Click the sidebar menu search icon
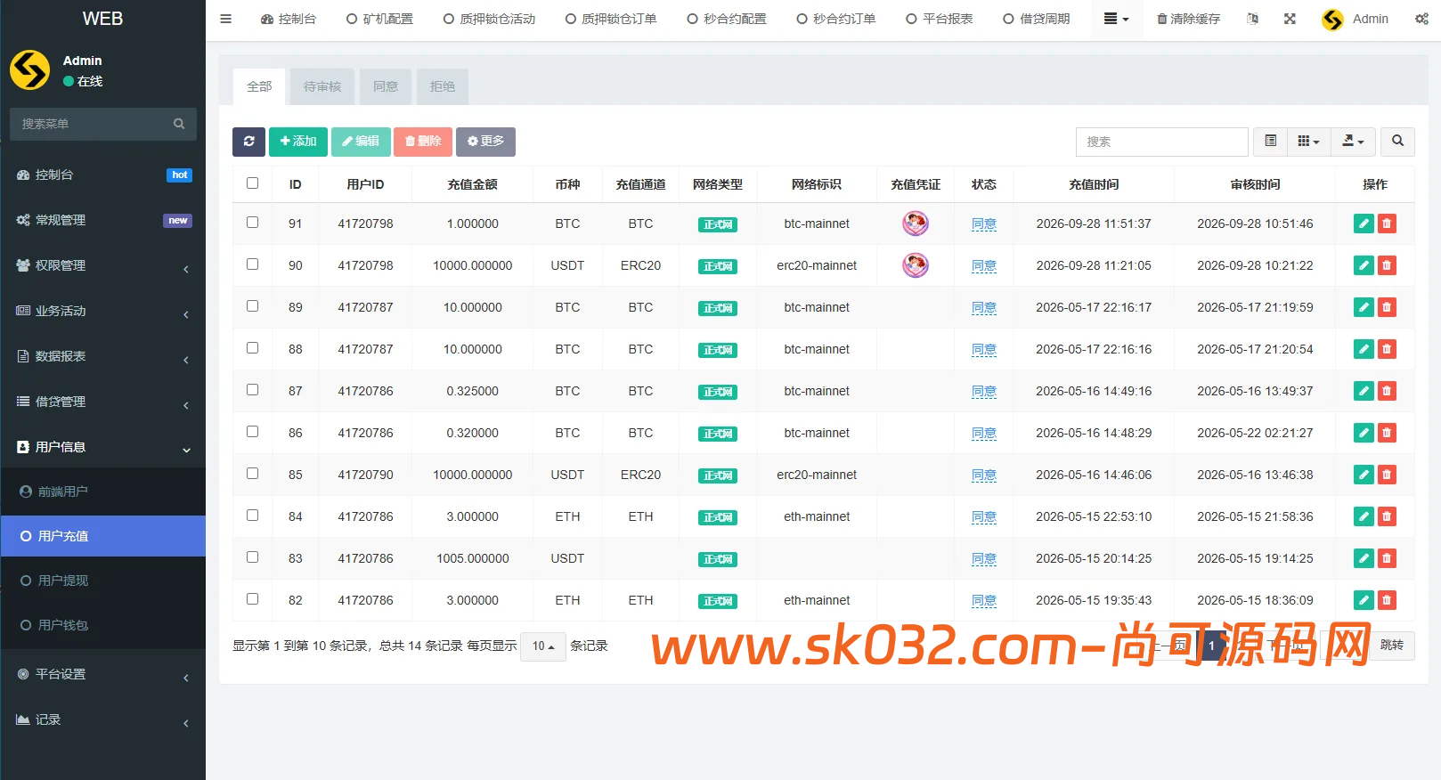The height and width of the screenshot is (780, 1441). (179, 124)
